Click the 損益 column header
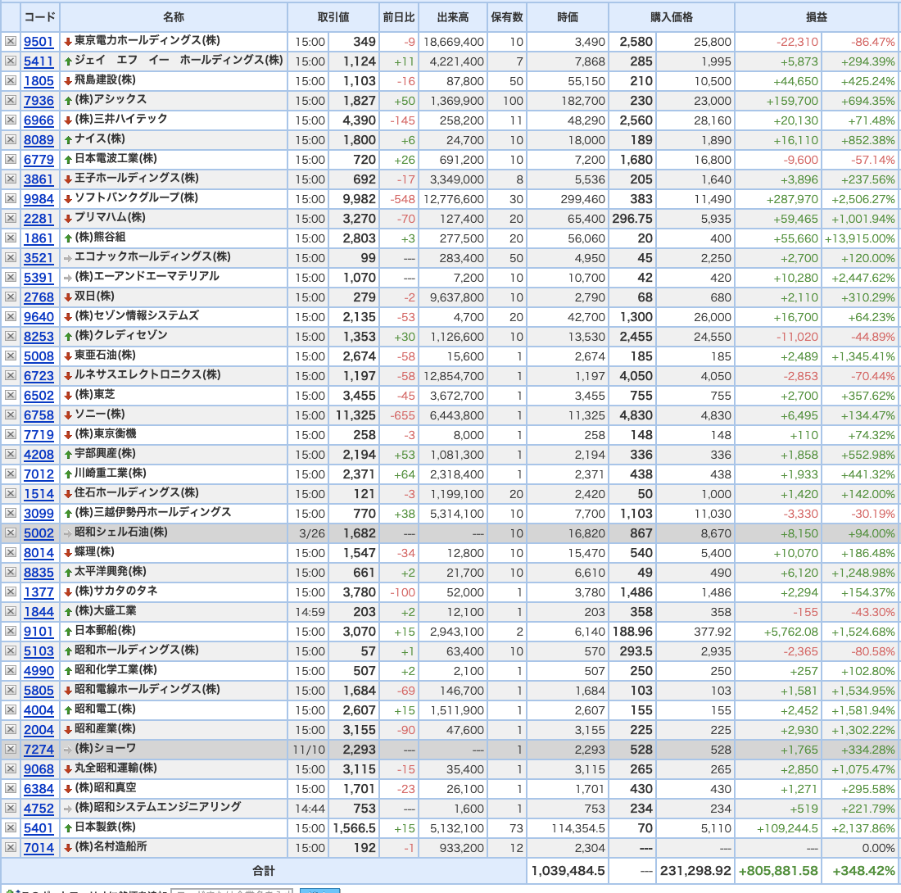This screenshot has height=893, width=901. [x=817, y=17]
